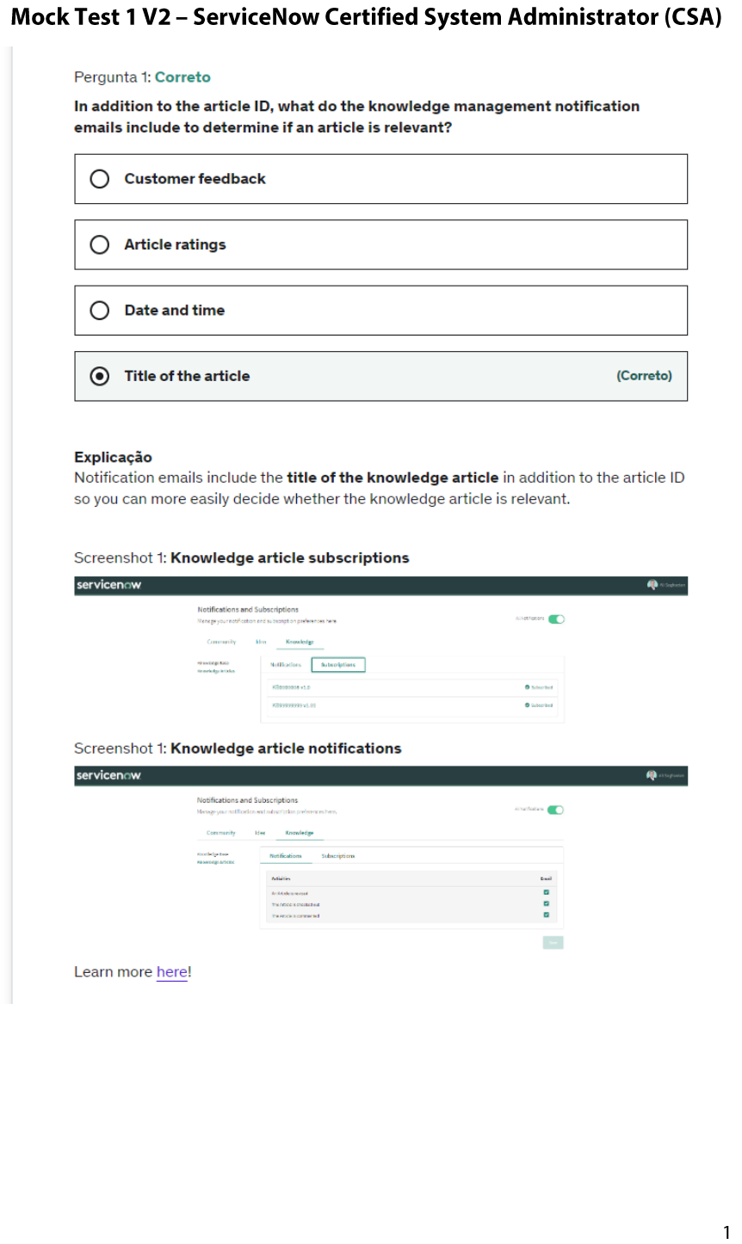Open the KB0000008 v1.0 article link

(x=291, y=687)
